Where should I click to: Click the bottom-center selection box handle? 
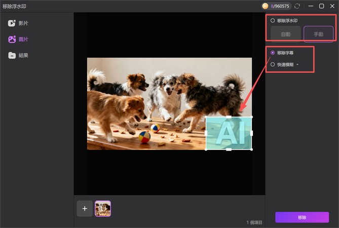(229, 149)
